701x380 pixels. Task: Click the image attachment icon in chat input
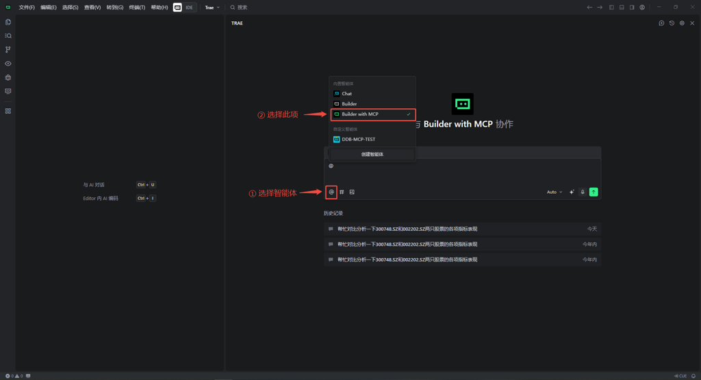(x=352, y=192)
